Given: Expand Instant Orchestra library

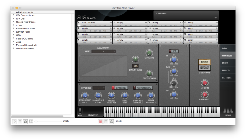Looking at the screenshot, I should pos(14,38).
